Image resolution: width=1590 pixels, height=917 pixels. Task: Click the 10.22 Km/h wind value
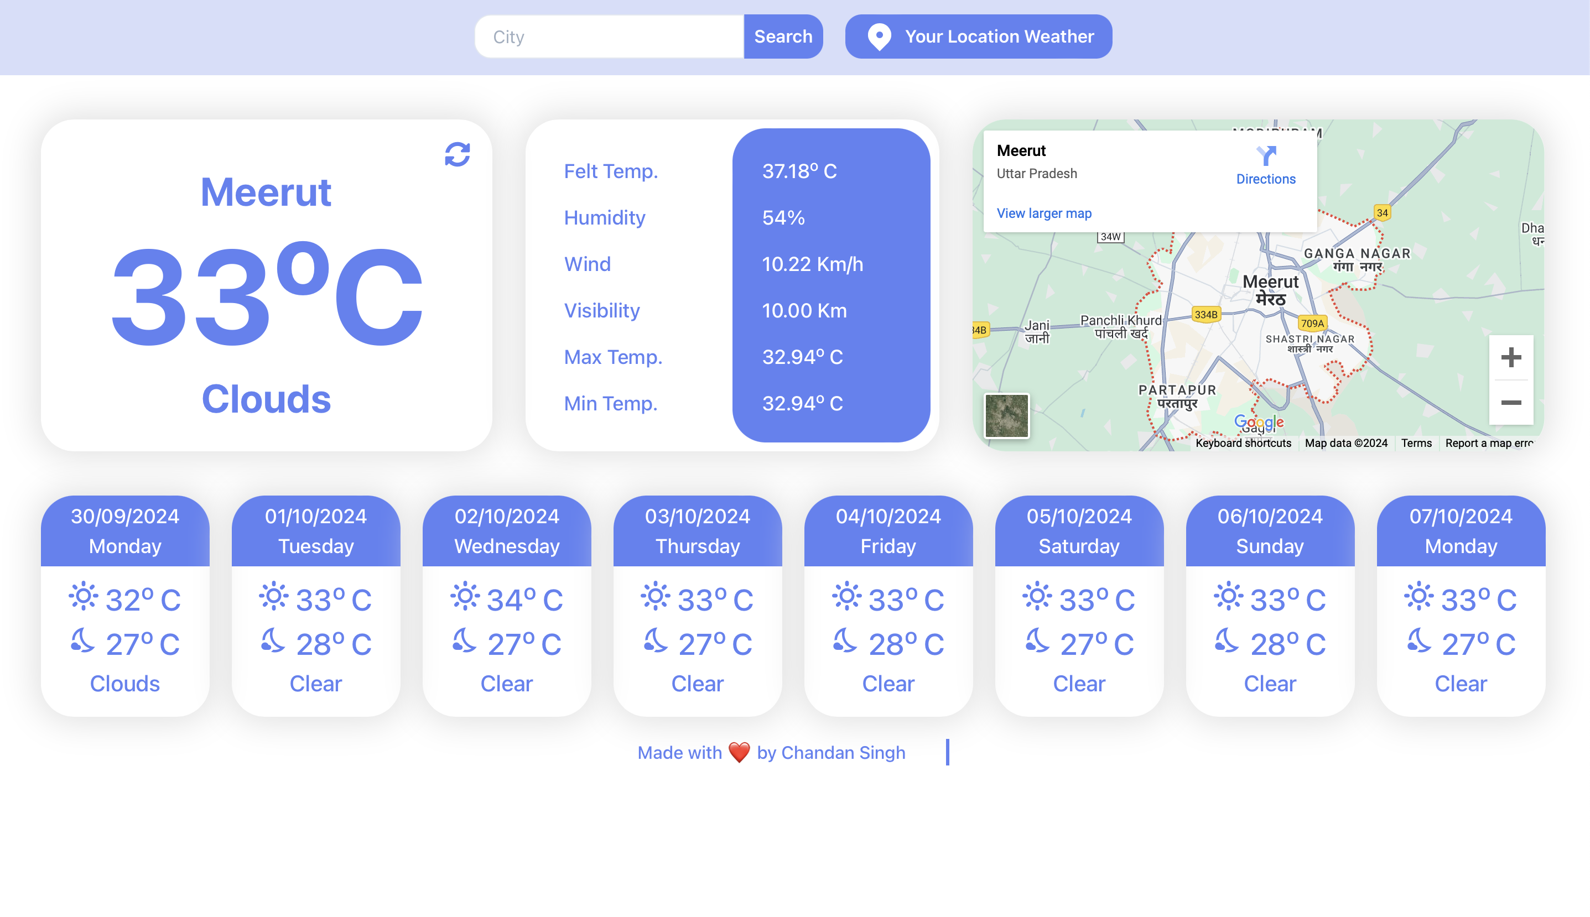click(813, 264)
